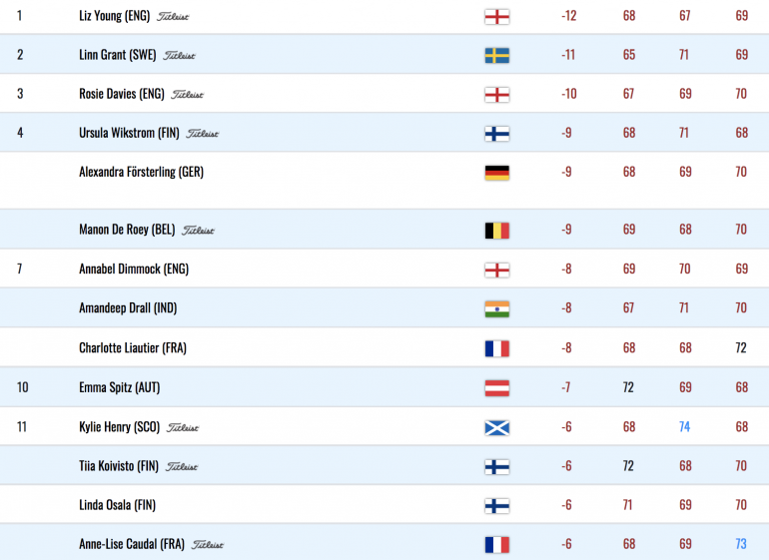Click position number 10 in Emma Spitz row
769x560 pixels.
23,387
